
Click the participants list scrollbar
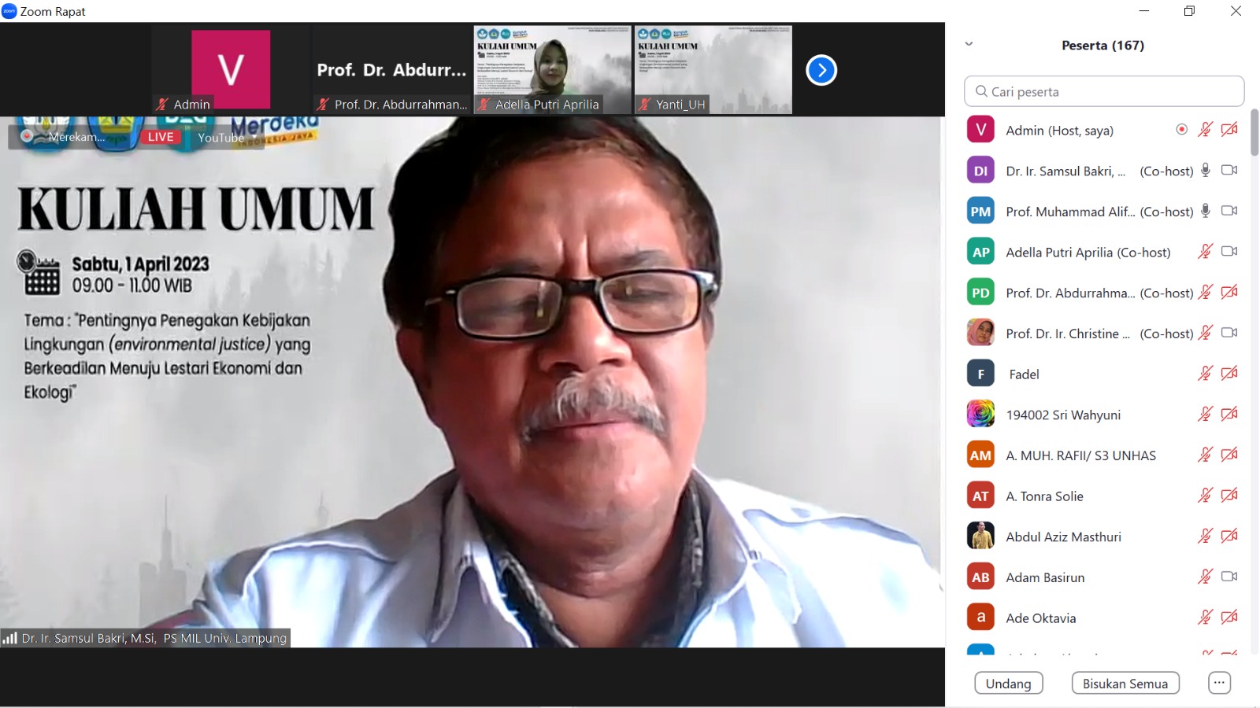pos(1254,134)
